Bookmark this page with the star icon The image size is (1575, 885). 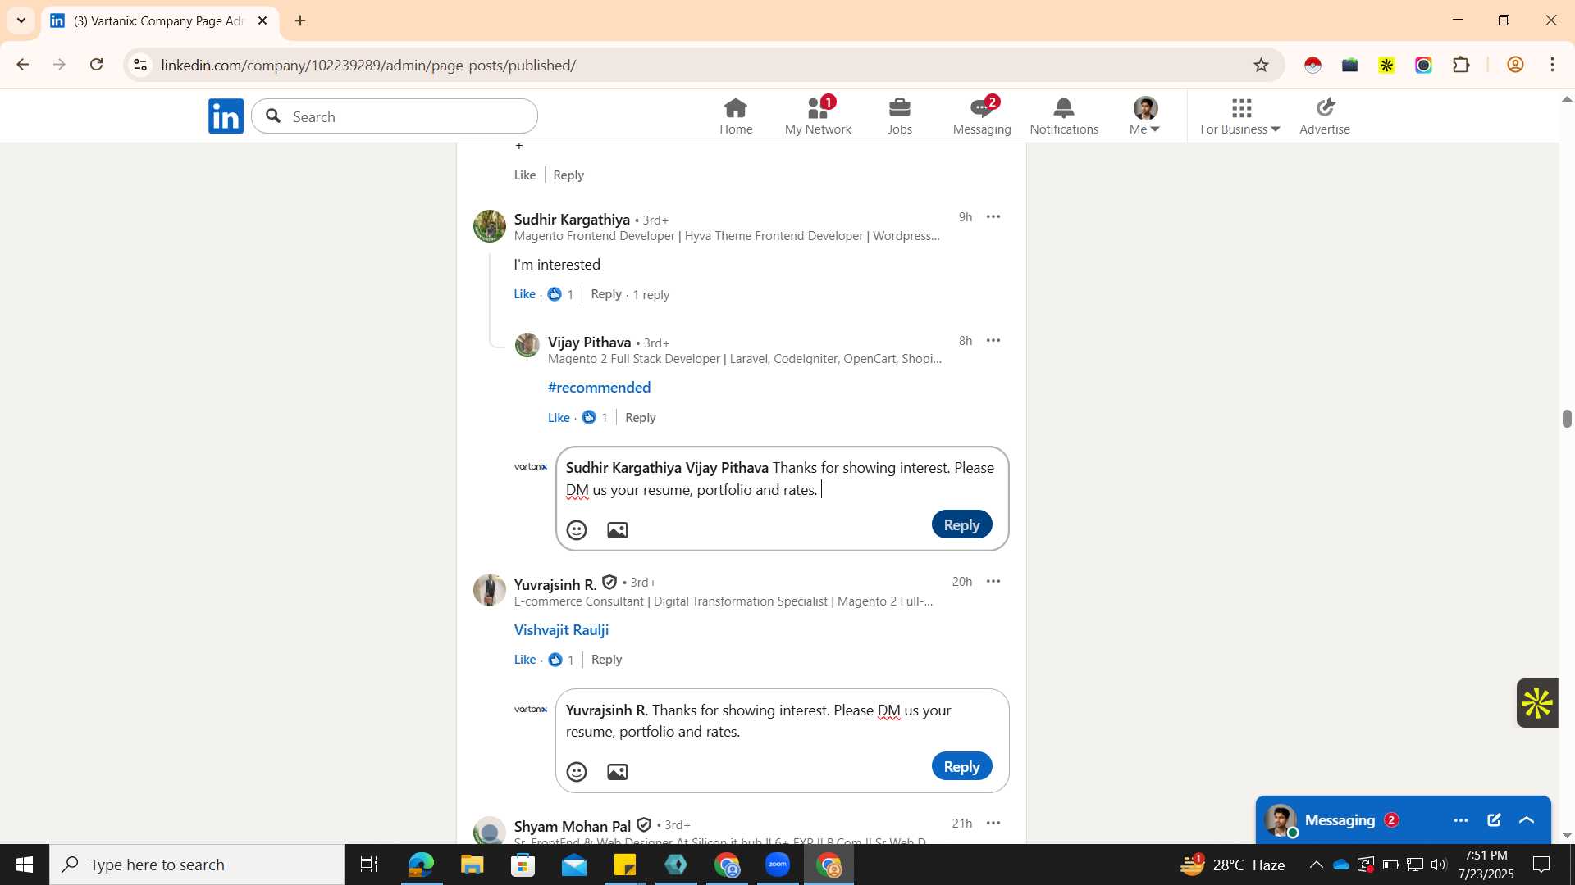(1261, 65)
